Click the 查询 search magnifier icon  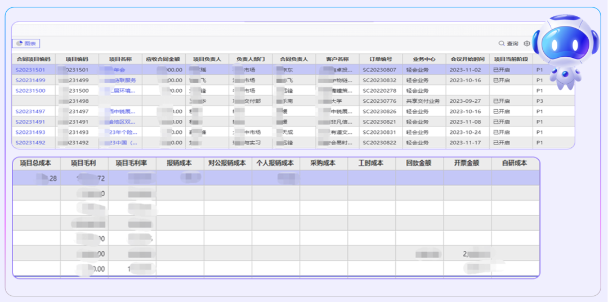click(x=502, y=43)
